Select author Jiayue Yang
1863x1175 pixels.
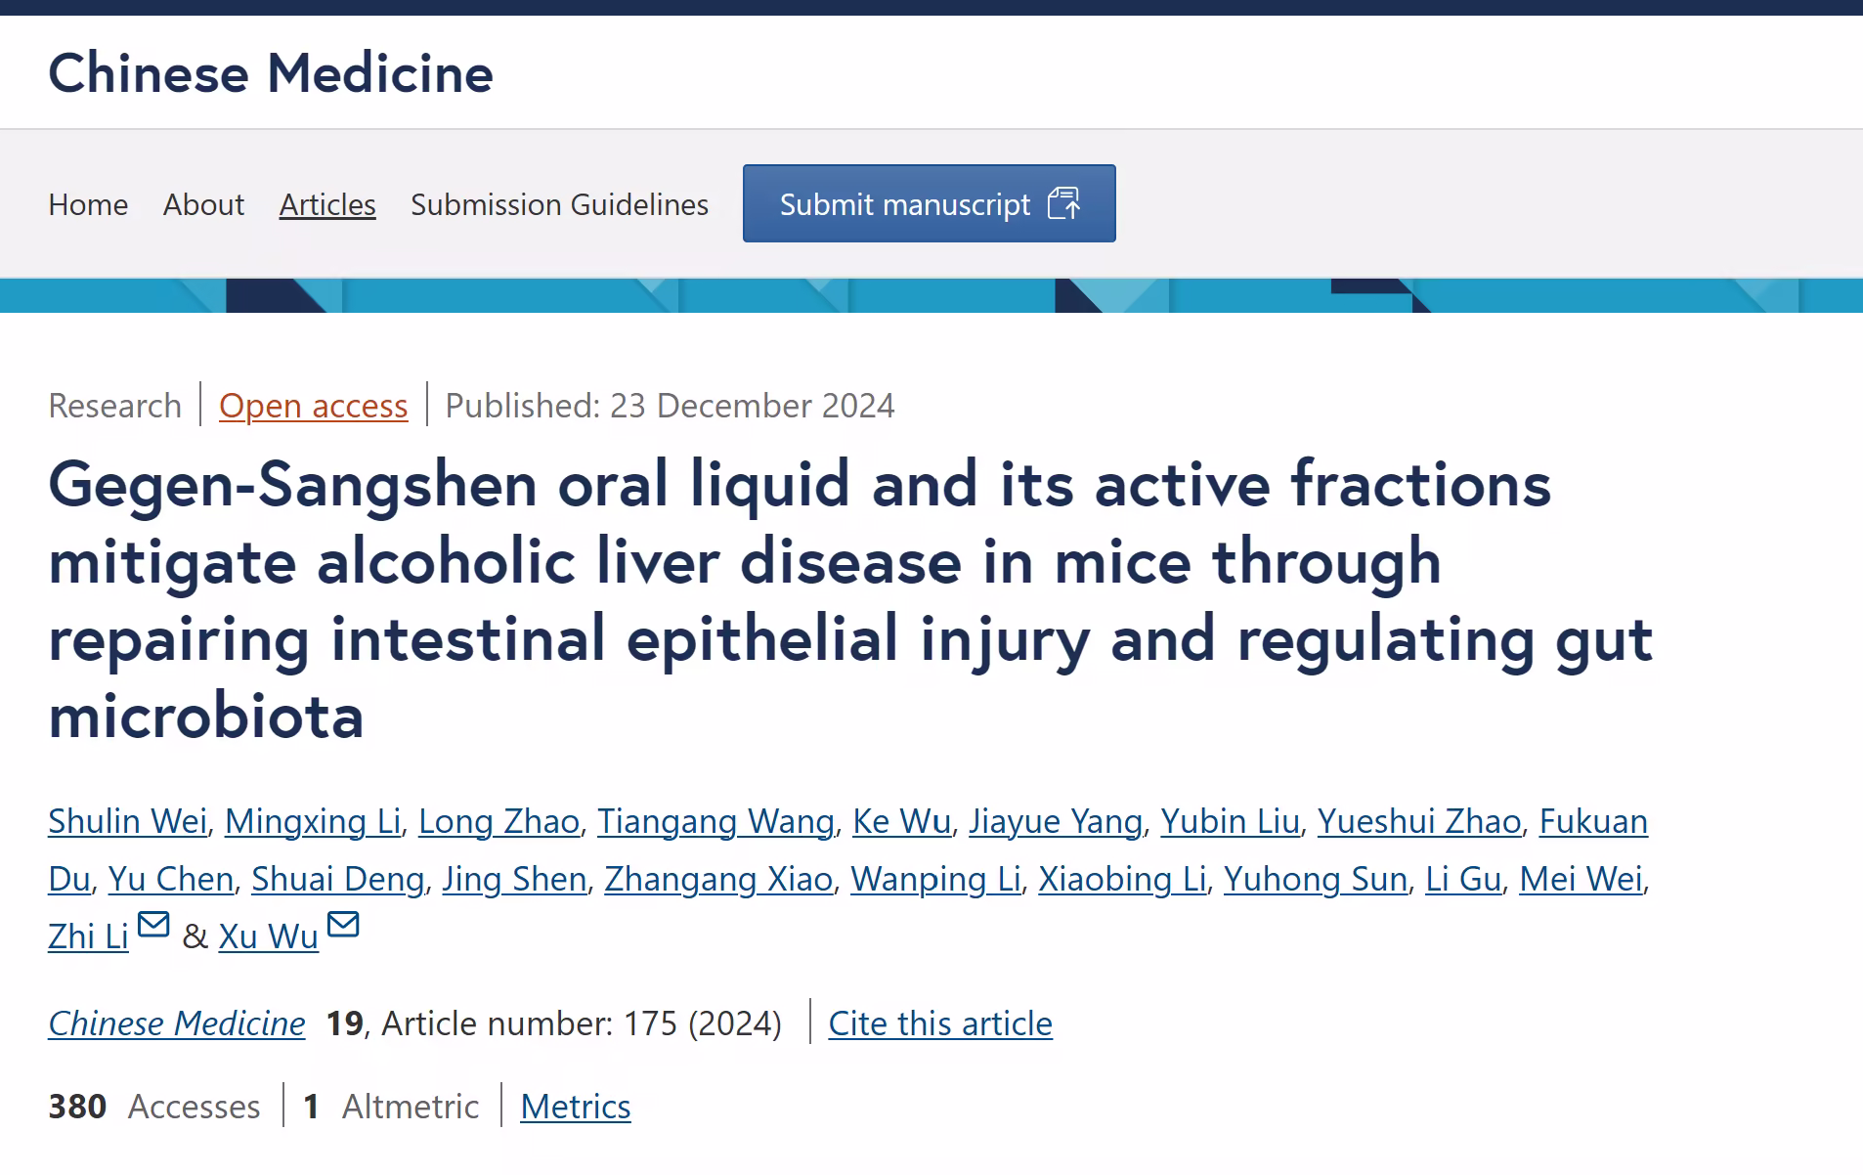[x=1056, y=821]
